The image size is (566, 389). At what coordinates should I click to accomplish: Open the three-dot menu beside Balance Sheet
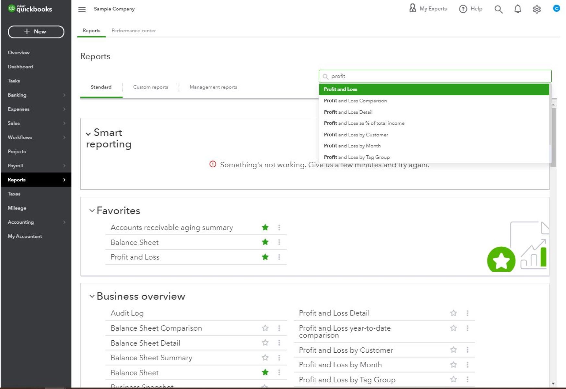(x=279, y=242)
